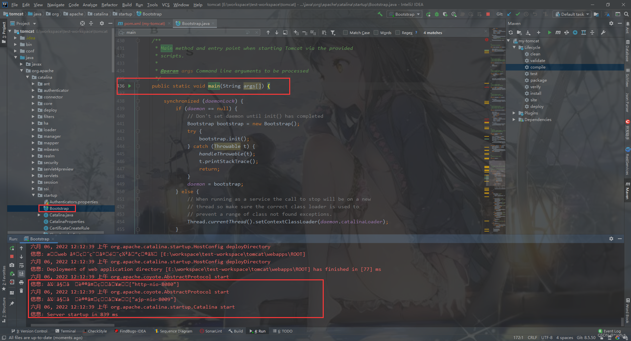Go to next search occurrence arrow
Image resolution: width=631 pixels, height=341 pixels.
click(x=277, y=32)
